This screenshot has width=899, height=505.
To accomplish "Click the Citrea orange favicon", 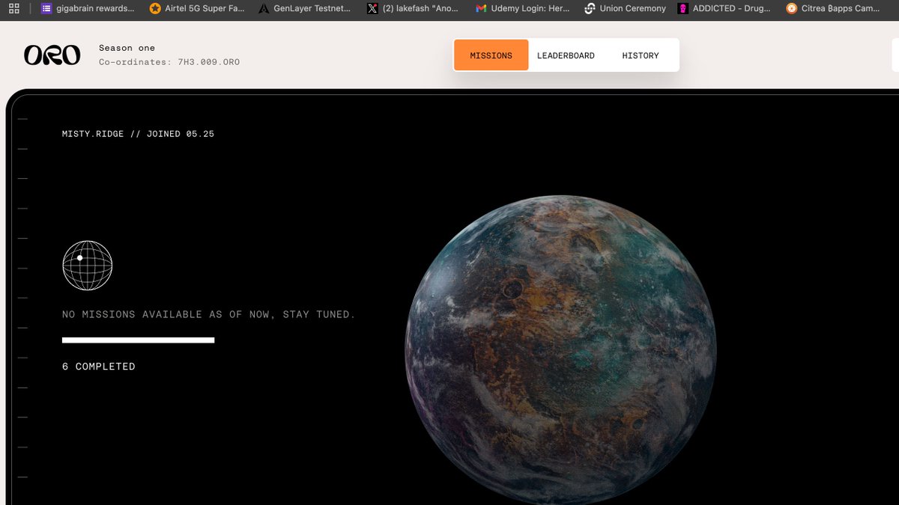I will point(791,8).
